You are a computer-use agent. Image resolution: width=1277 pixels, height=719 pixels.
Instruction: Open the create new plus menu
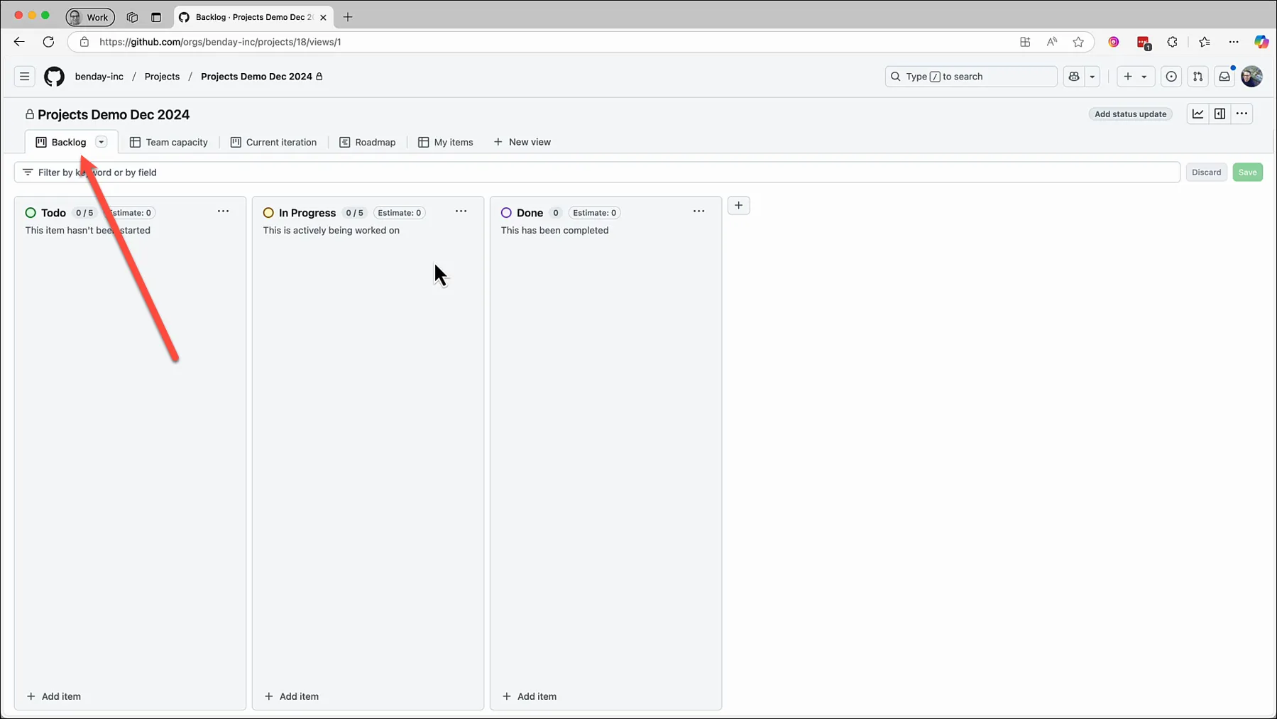[x=1135, y=77]
